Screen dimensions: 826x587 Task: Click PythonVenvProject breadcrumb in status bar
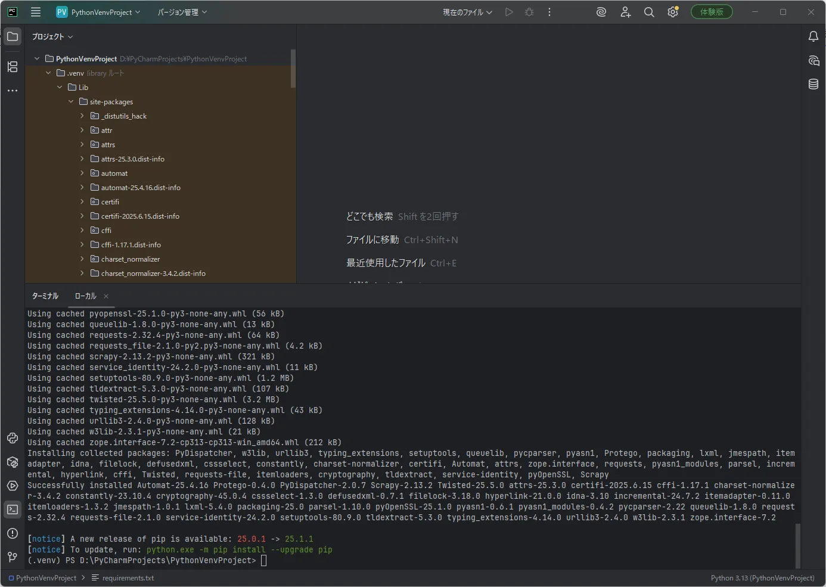(42, 578)
